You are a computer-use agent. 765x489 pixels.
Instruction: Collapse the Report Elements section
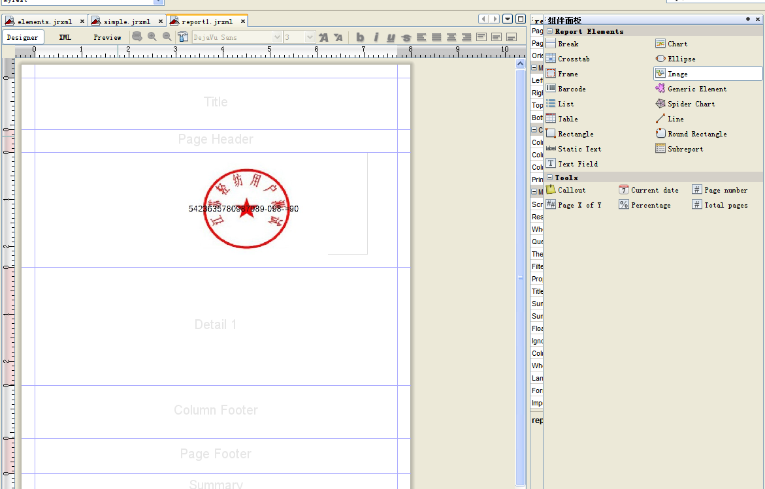[x=551, y=31]
